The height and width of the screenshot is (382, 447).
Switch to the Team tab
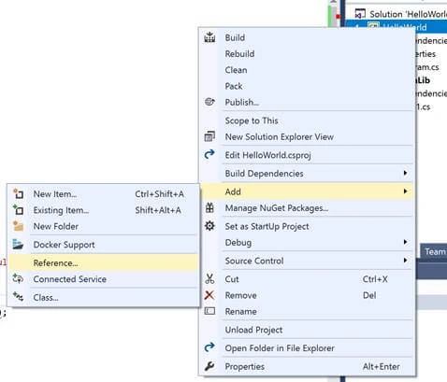pyautogui.click(x=434, y=252)
